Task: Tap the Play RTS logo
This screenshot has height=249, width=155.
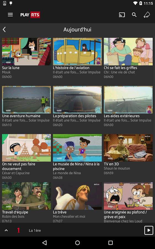Action: (30, 15)
